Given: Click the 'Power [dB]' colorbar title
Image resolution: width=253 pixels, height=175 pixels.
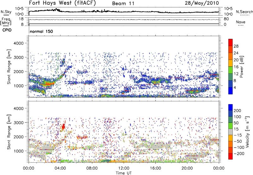Looking at the screenshot, I should pyautogui.click(x=242, y=67).
